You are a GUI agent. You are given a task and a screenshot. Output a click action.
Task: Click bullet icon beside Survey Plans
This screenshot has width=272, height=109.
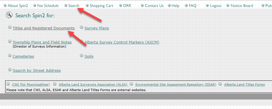[x=82, y=27]
